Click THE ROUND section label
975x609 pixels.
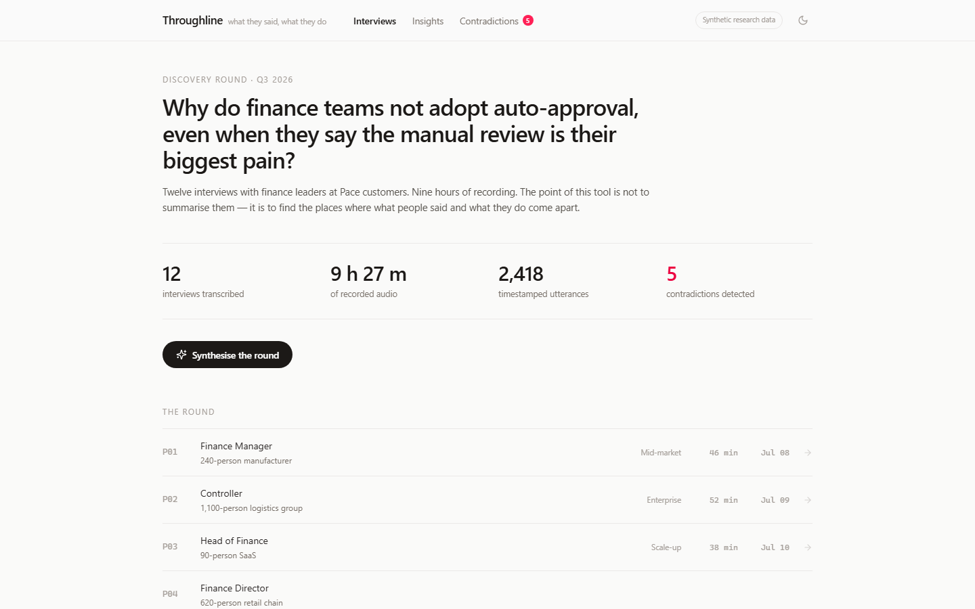188,412
